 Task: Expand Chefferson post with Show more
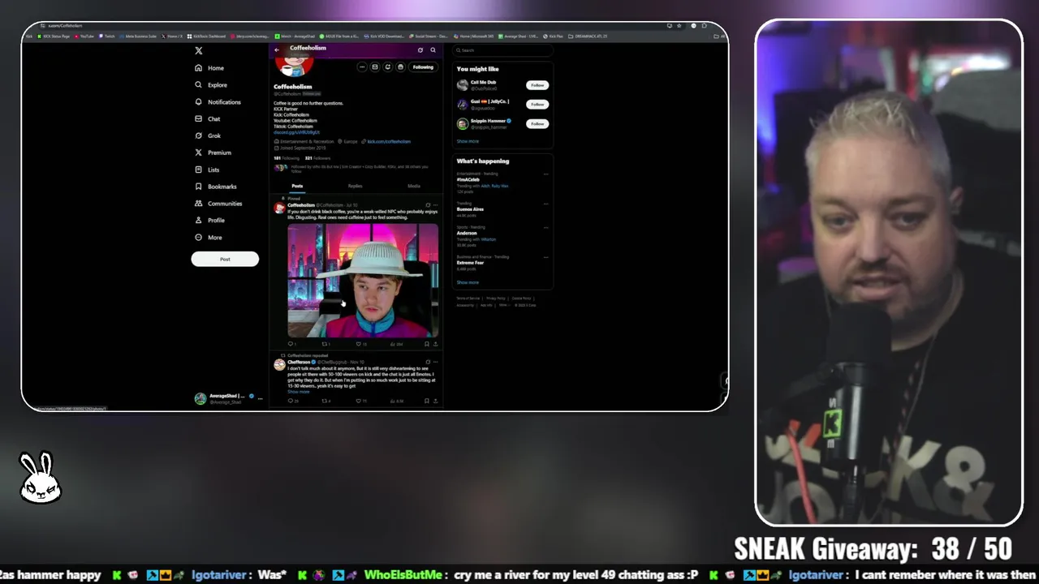pos(299,392)
